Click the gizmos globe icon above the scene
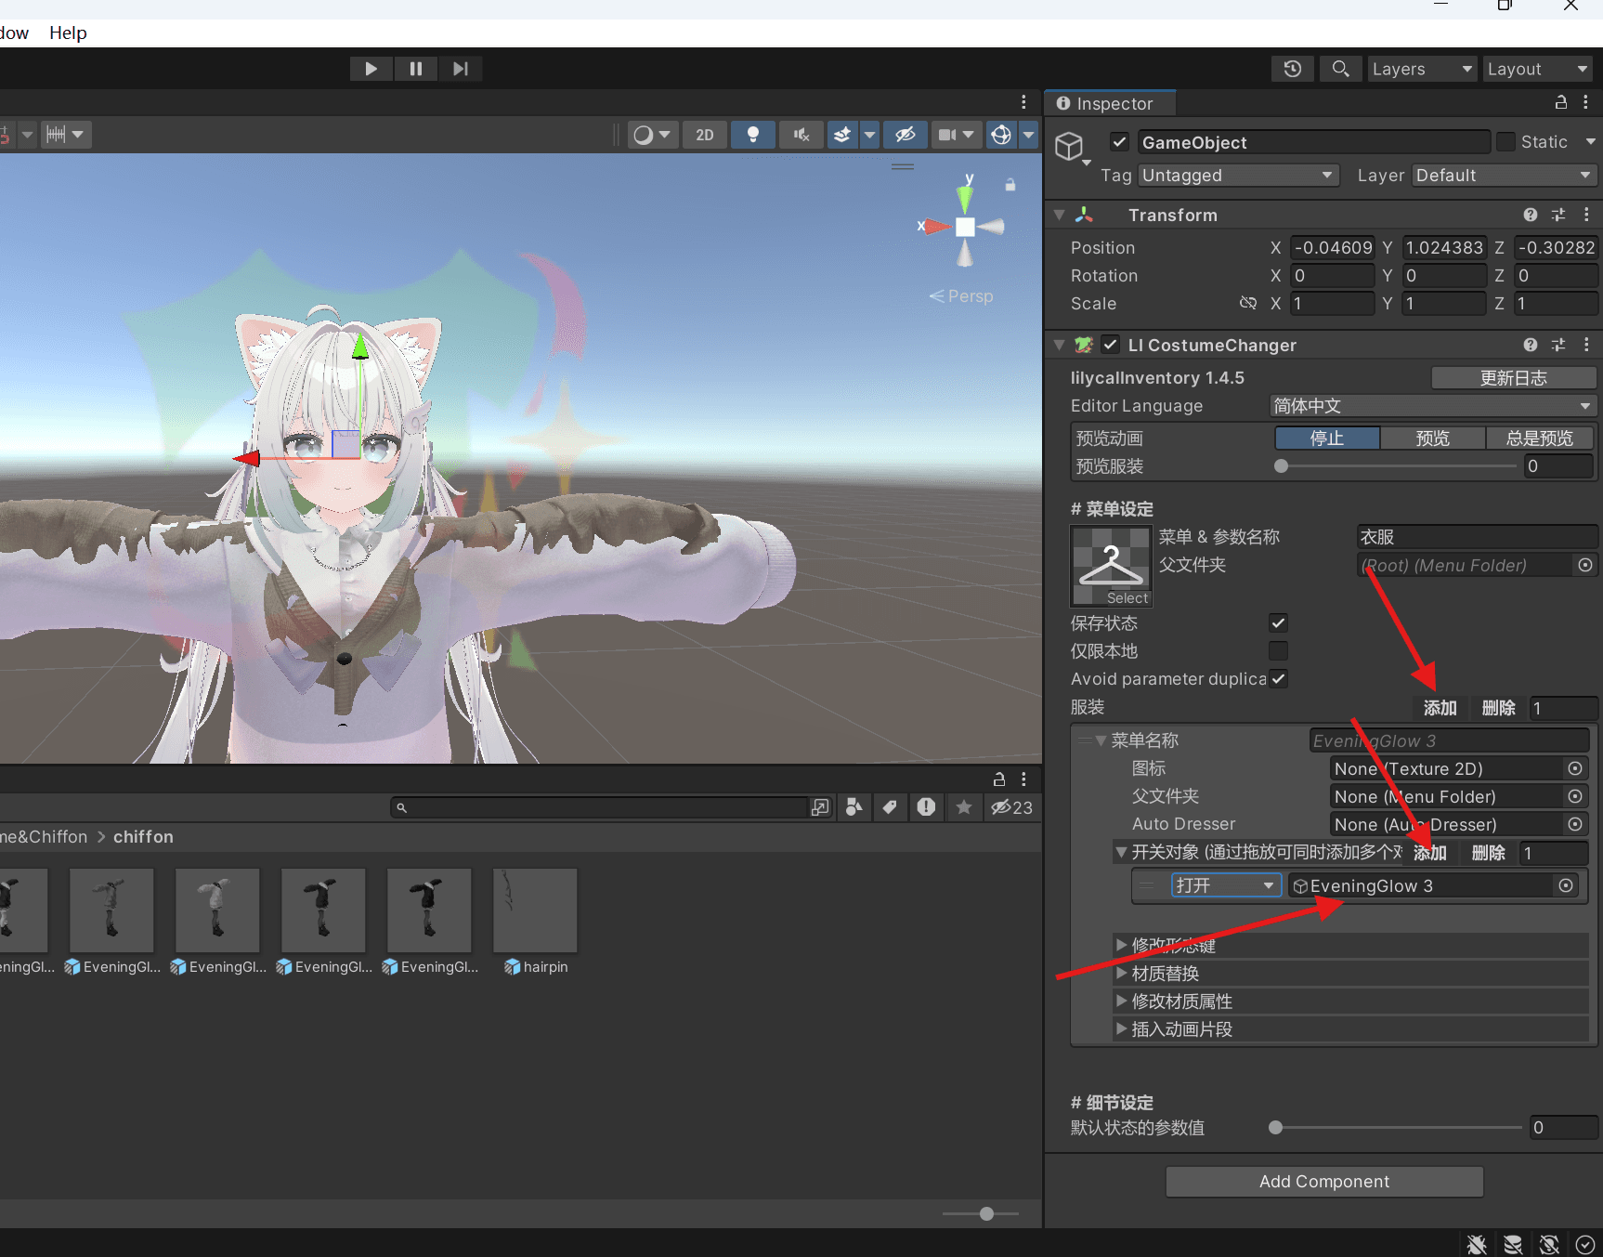 click(x=1000, y=135)
